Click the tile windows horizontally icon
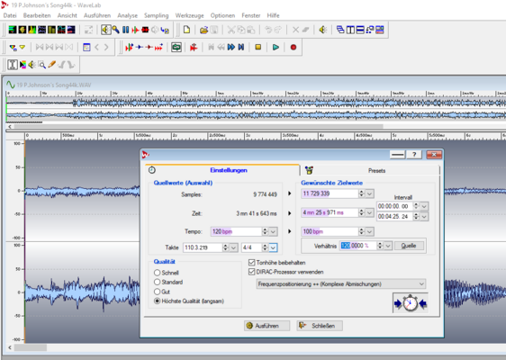Viewport: 506px width, 360px height. (360, 30)
